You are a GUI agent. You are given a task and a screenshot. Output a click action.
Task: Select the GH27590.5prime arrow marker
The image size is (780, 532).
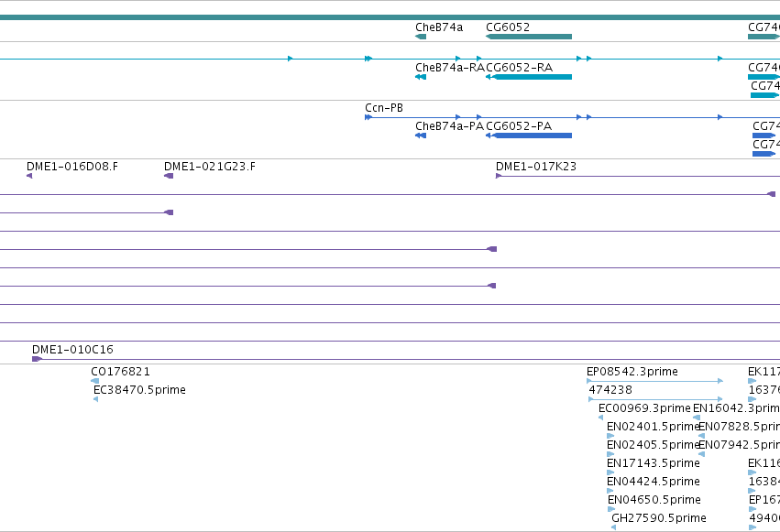pyautogui.click(x=613, y=527)
